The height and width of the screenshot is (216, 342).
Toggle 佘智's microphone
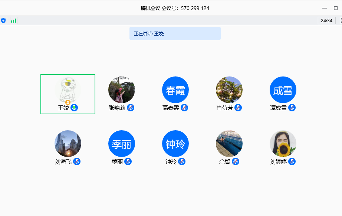tap(237, 161)
